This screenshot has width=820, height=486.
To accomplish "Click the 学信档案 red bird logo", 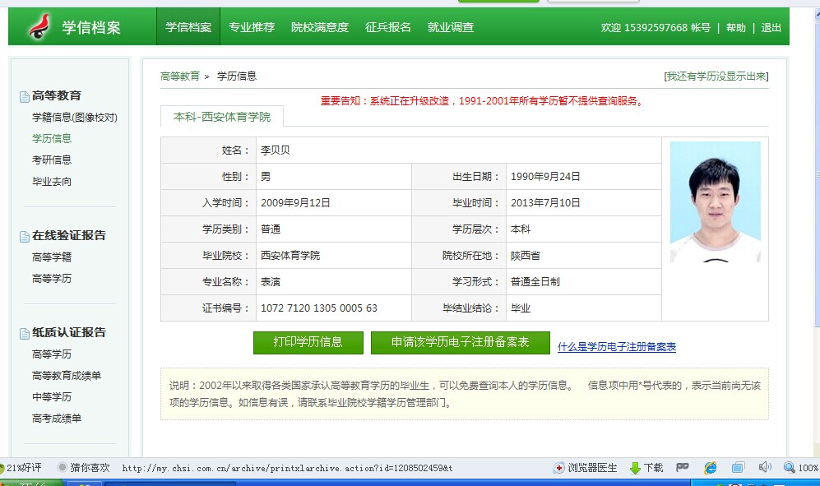I will (39, 26).
